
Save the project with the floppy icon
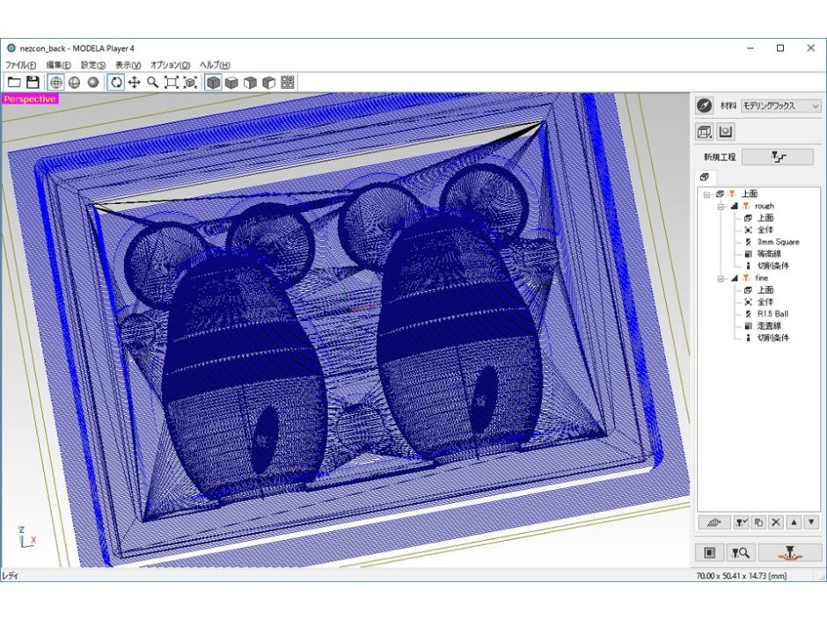tap(33, 83)
